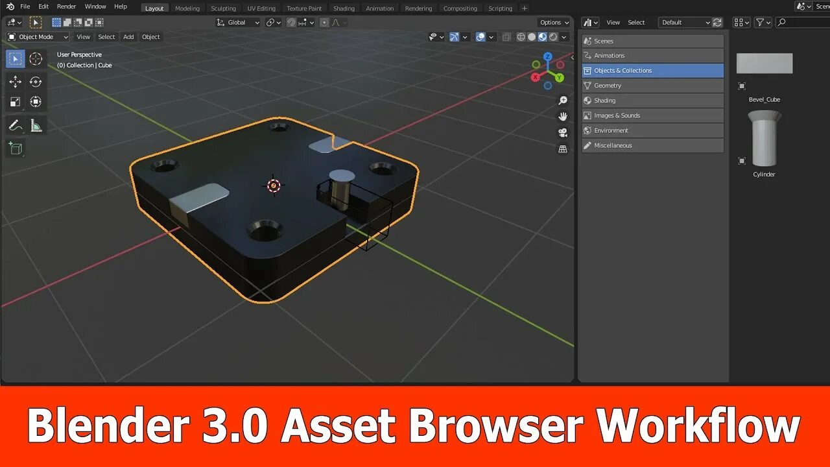The image size is (830, 467).
Task: Open the Blender logo menu
Action: (10, 6)
